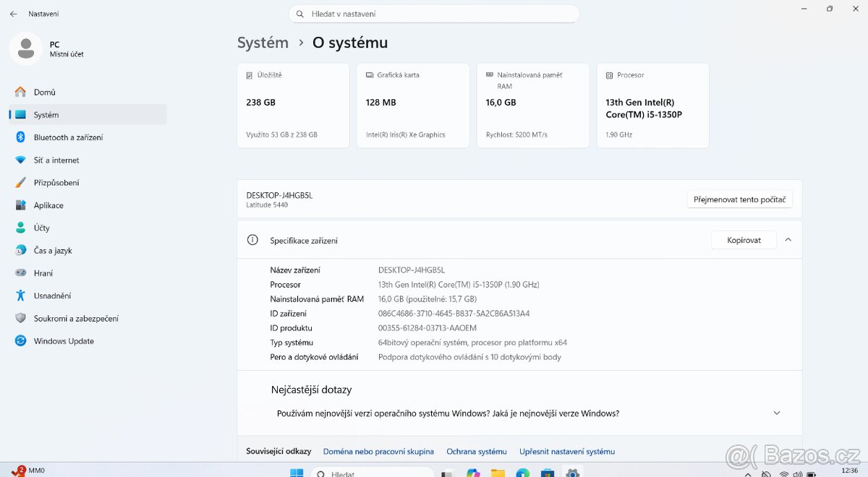Expand the Windows version FAQ question
The image size is (868, 477).
coord(776,413)
